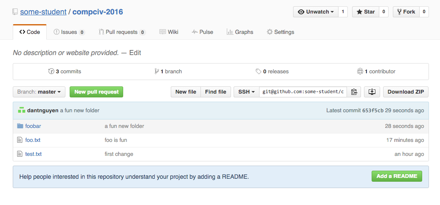
Task: Click the test.txt file icon
Action: coord(20,154)
